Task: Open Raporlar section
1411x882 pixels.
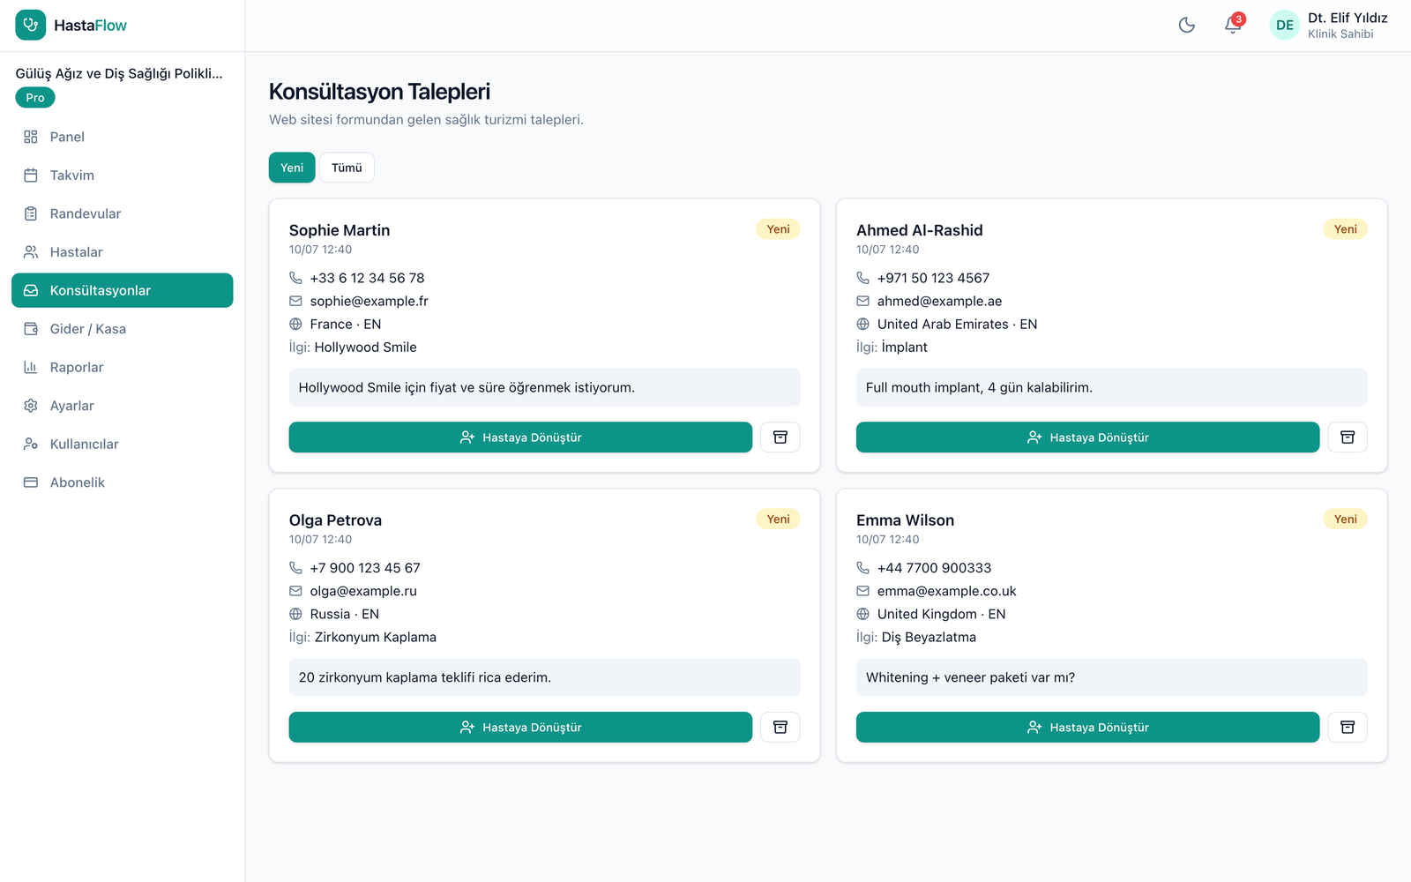Action: pos(123,367)
